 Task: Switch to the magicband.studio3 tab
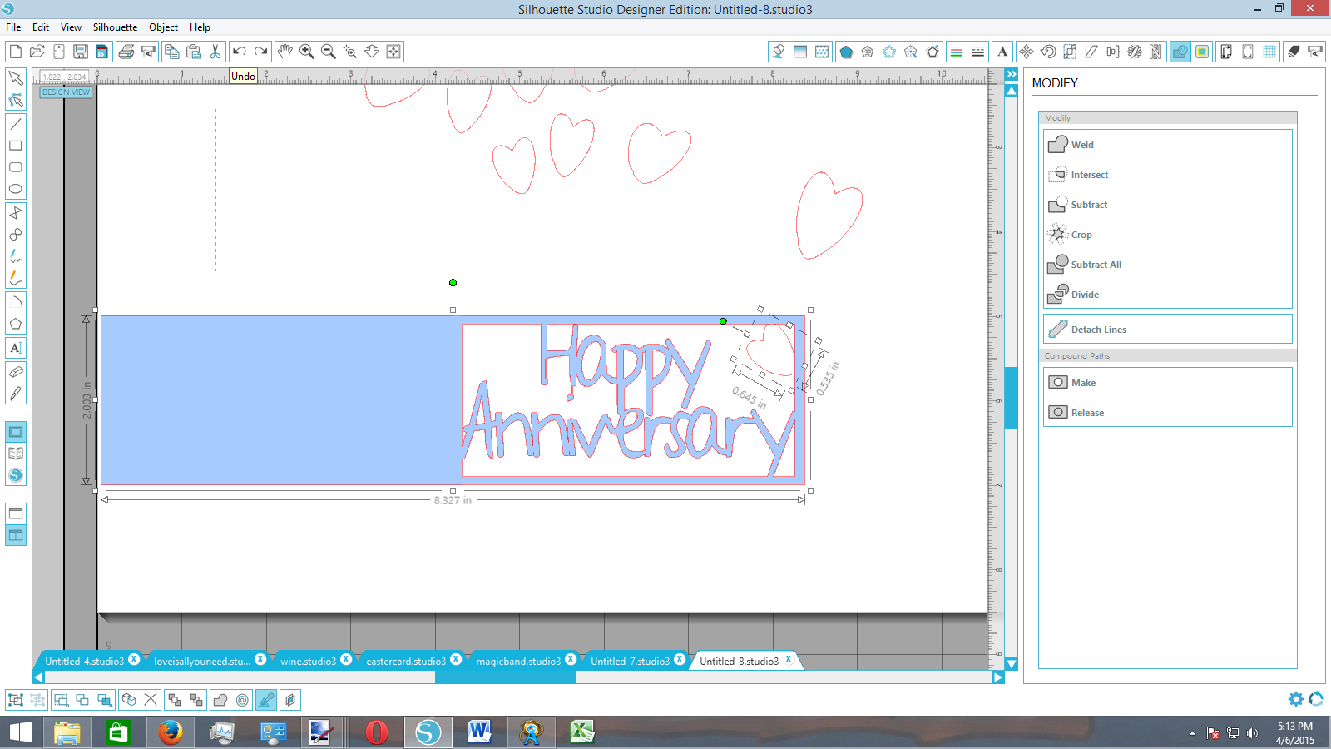[518, 661]
